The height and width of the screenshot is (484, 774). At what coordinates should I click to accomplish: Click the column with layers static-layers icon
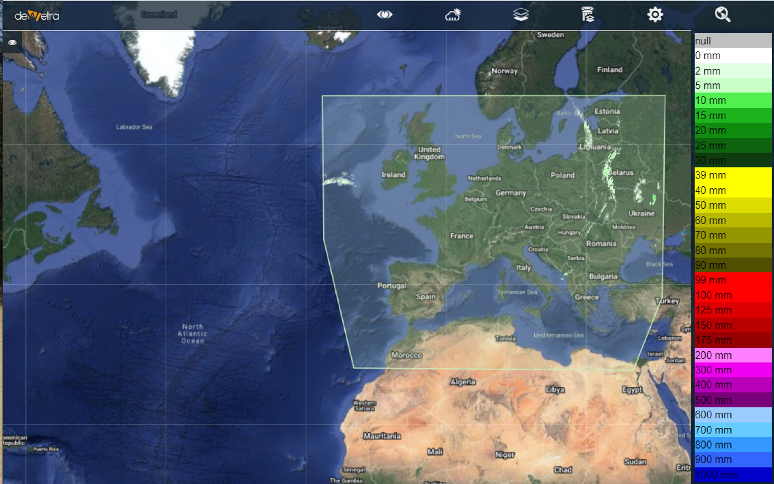588,15
